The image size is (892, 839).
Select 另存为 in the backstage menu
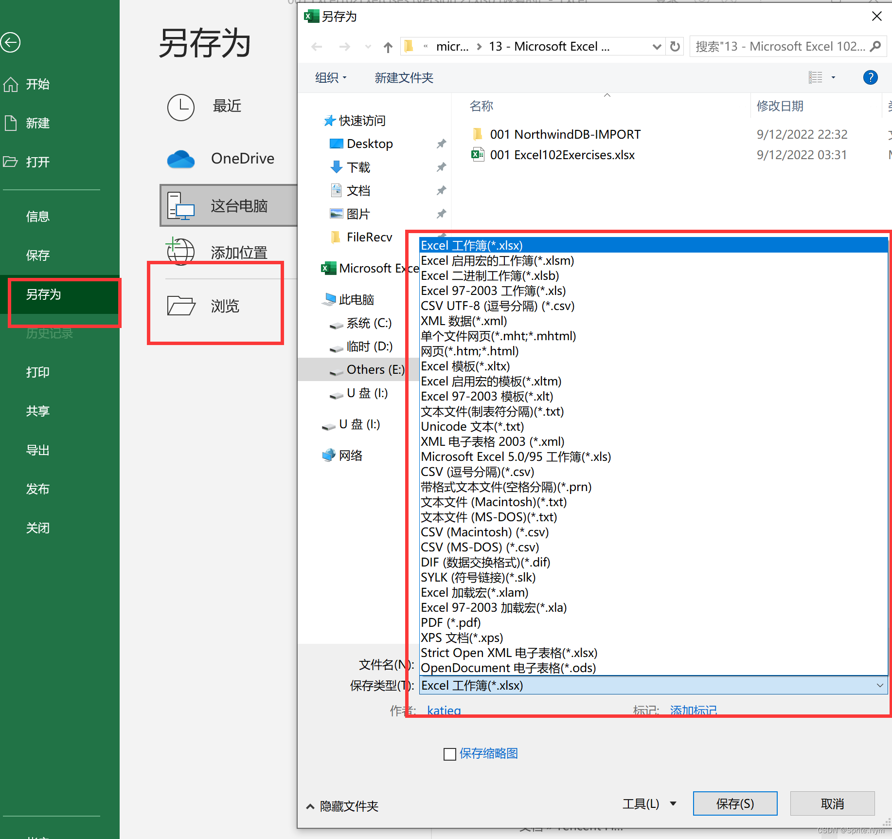(x=44, y=294)
